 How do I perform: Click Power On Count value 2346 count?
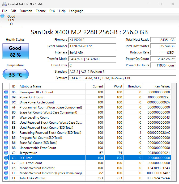(163, 59)
